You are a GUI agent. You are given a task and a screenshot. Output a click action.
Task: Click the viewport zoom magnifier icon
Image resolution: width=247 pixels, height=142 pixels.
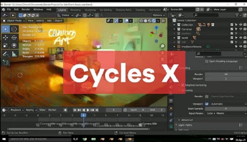(x=162, y=46)
